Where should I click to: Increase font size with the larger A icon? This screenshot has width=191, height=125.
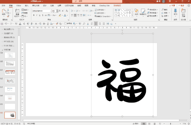60,11
